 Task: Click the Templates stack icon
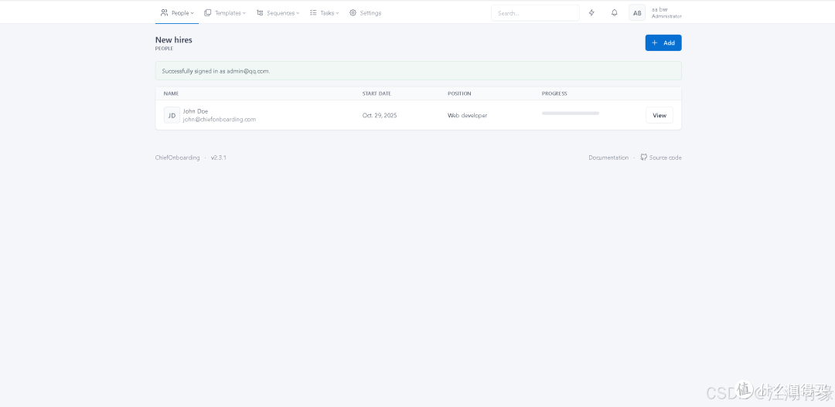click(x=208, y=13)
